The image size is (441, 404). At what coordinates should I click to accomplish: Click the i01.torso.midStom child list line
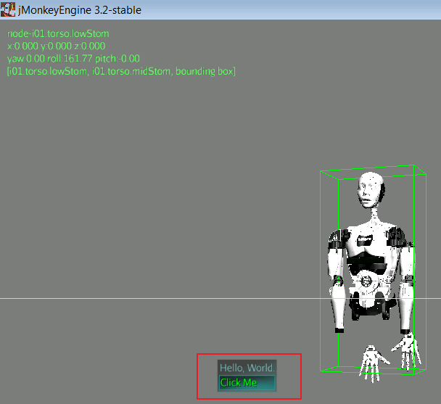coord(121,71)
